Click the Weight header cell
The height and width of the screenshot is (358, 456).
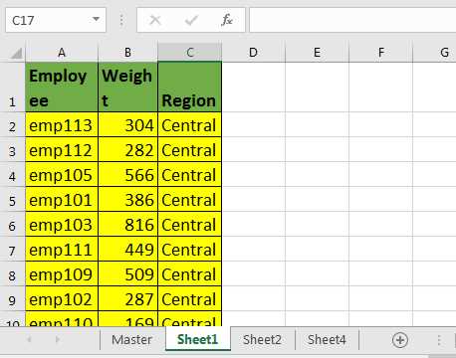pos(128,88)
